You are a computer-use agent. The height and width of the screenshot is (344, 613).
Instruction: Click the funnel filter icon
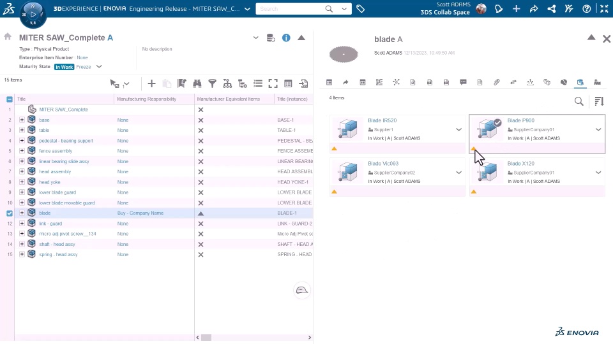(212, 83)
